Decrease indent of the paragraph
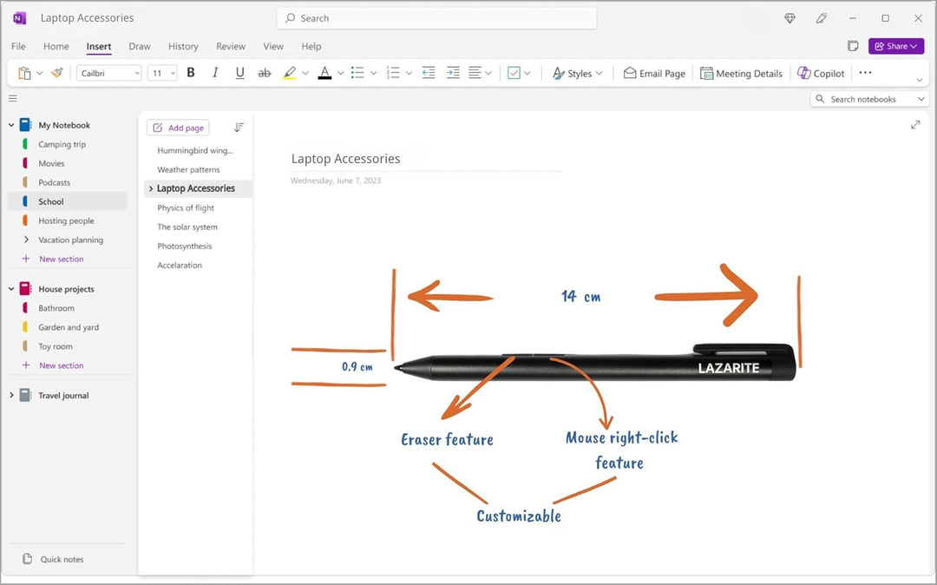The image size is (937, 585). click(428, 74)
